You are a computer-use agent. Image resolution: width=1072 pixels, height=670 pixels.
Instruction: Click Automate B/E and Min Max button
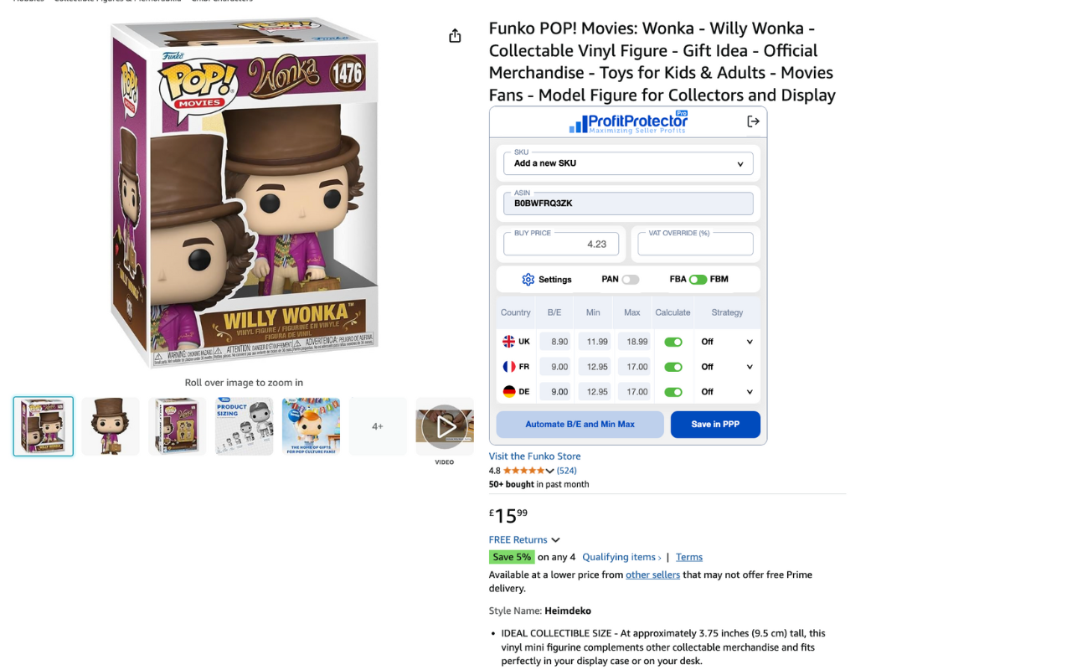580,425
